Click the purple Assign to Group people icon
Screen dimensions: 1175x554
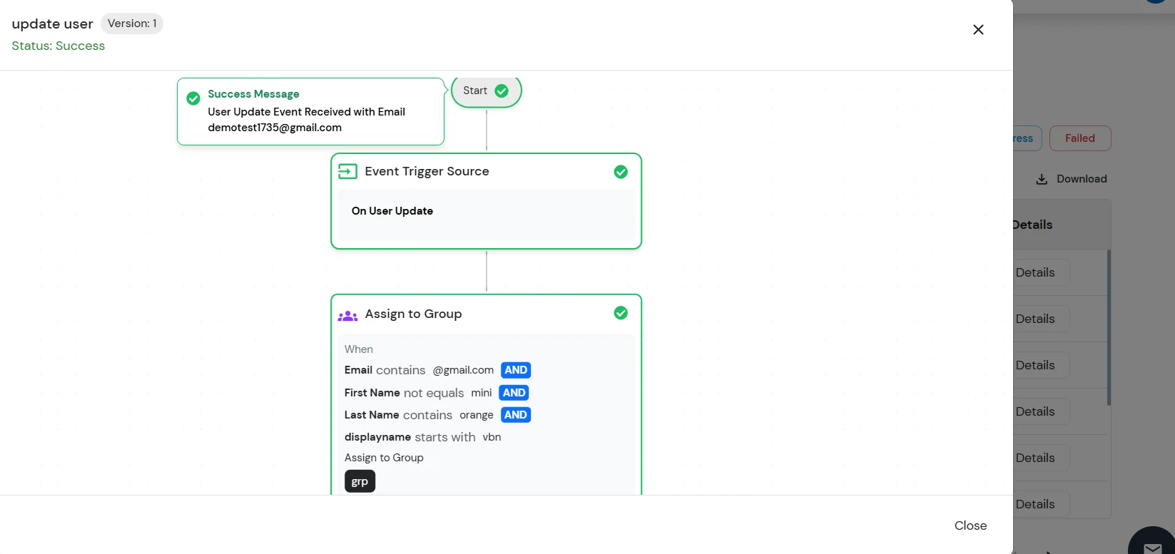click(347, 314)
